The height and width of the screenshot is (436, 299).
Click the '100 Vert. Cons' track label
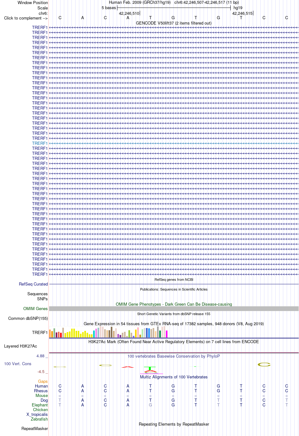pyautogui.click(x=18, y=364)
